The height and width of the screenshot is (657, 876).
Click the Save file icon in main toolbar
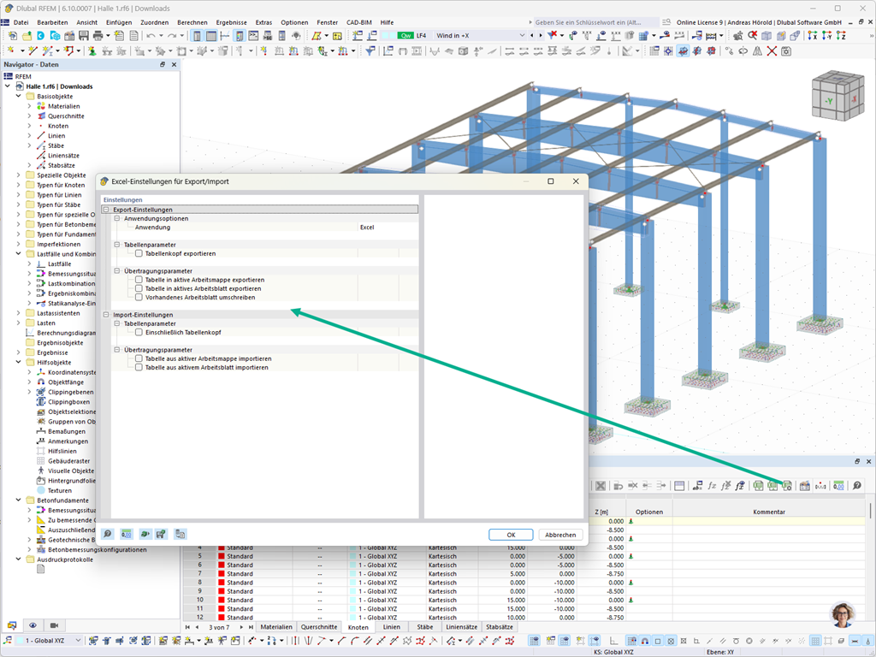(x=83, y=36)
